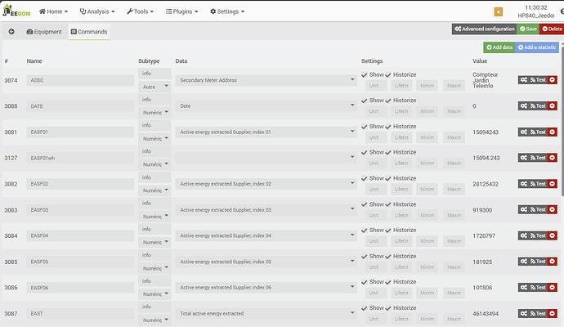Remove the DATE command with red minus
The image size is (564, 327).
(x=553, y=106)
